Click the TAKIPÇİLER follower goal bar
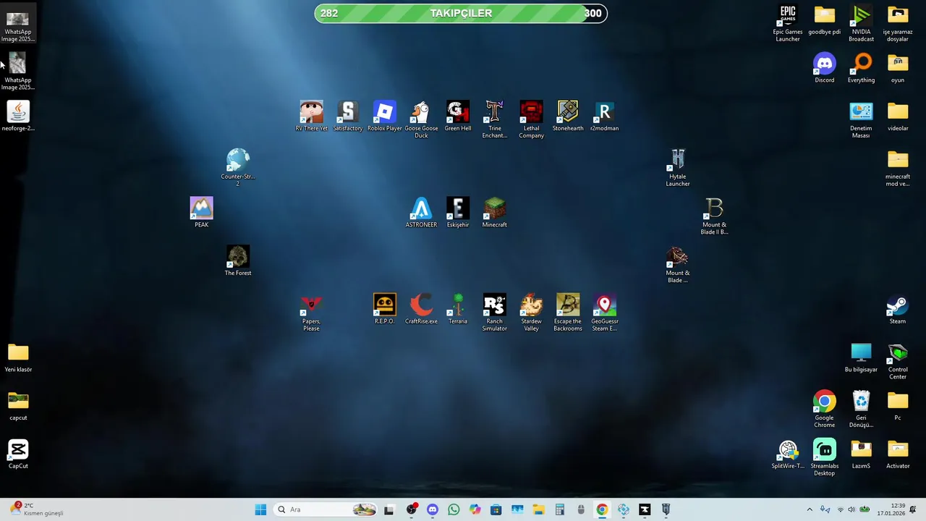This screenshot has width=926, height=521. tap(461, 13)
